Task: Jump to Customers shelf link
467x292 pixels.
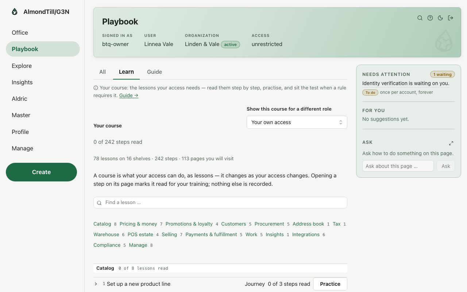Action: click(x=233, y=224)
